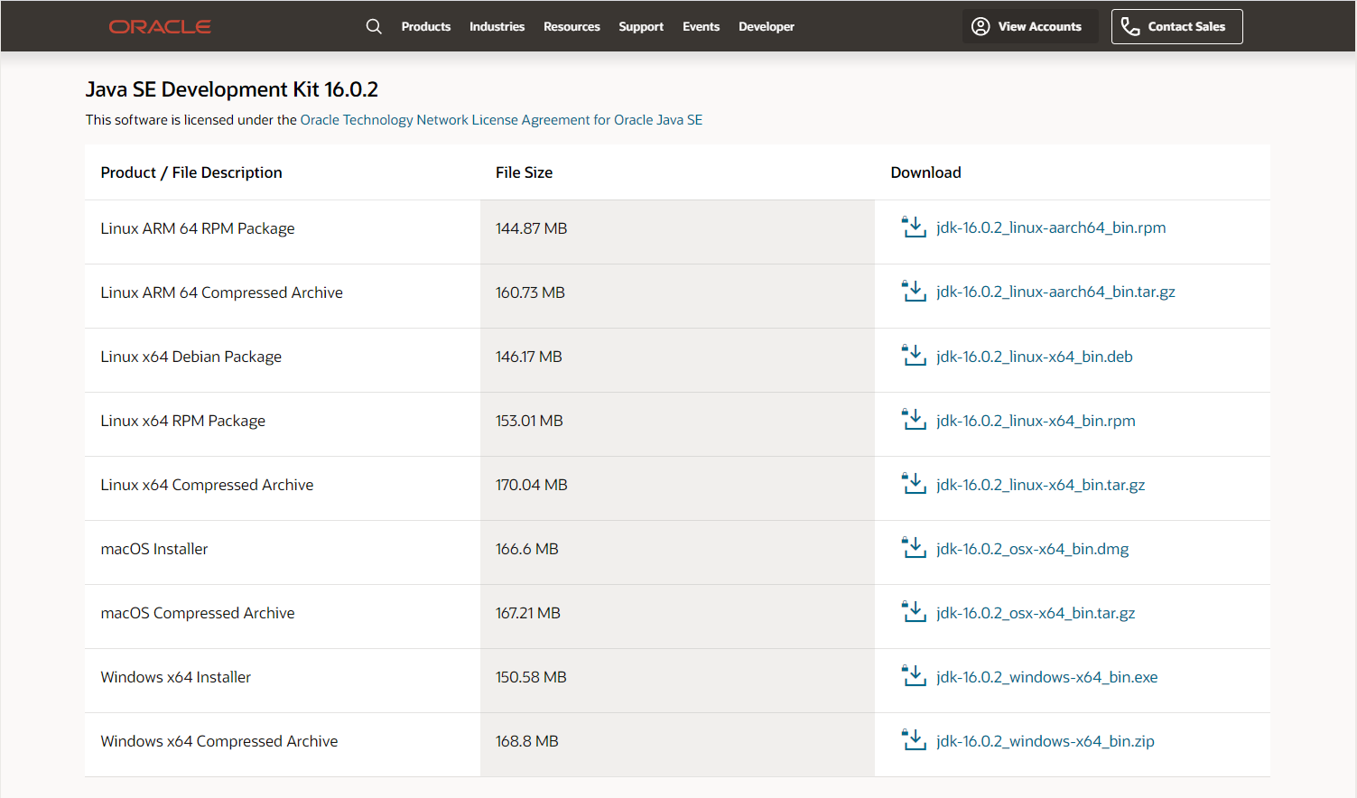Open the Events menu item
This screenshot has width=1357, height=798.
[x=701, y=27]
